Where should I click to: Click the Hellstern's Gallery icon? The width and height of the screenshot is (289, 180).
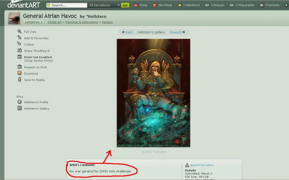[20, 108]
